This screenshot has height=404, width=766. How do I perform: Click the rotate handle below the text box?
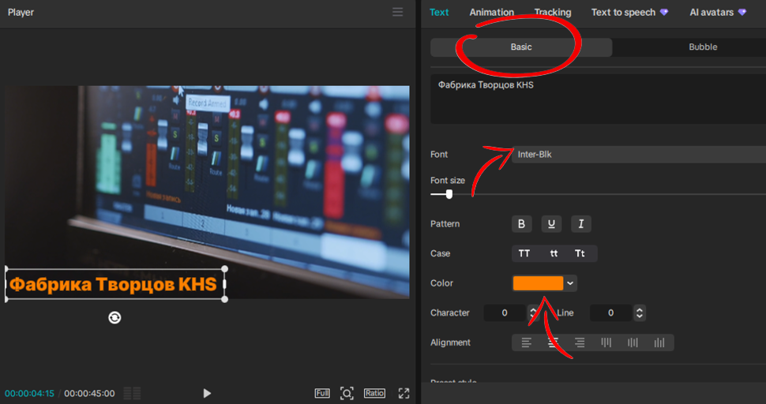tap(115, 318)
